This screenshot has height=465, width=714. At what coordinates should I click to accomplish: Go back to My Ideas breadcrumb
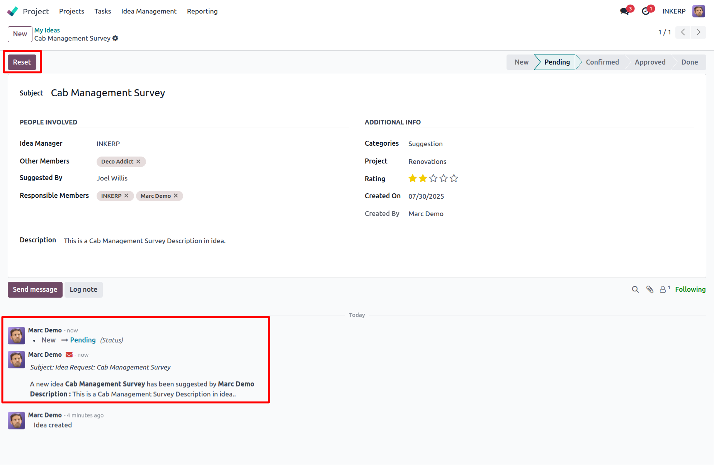[x=47, y=30]
